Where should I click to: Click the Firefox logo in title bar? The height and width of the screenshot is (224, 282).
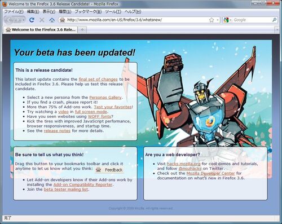5,4
